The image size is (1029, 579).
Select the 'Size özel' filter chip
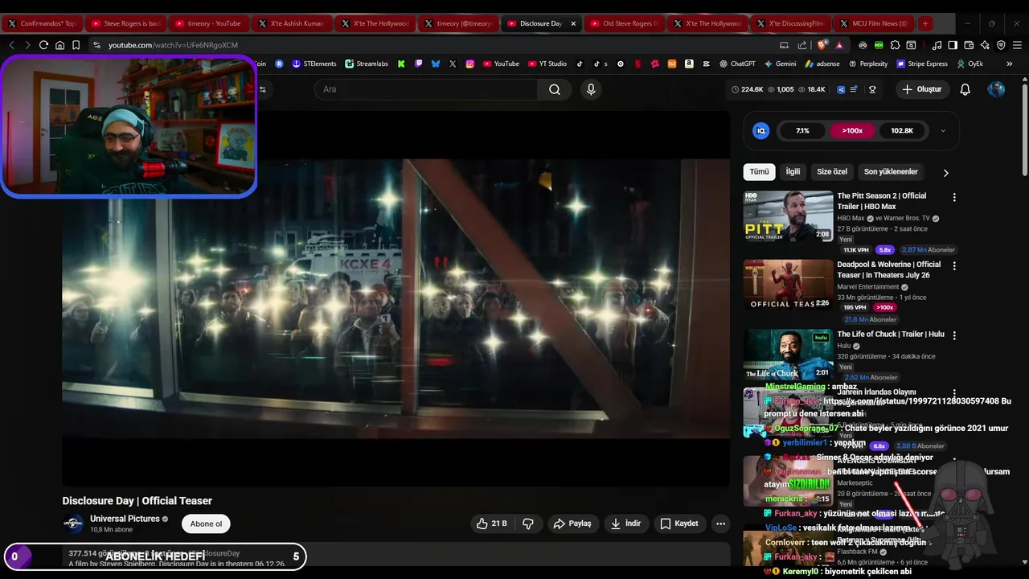point(832,172)
